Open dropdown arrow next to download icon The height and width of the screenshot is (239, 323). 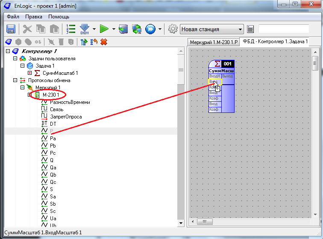[94, 29]
